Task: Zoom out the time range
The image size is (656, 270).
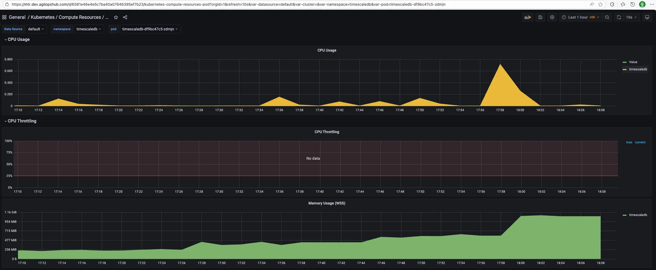Action: [607, 17]
